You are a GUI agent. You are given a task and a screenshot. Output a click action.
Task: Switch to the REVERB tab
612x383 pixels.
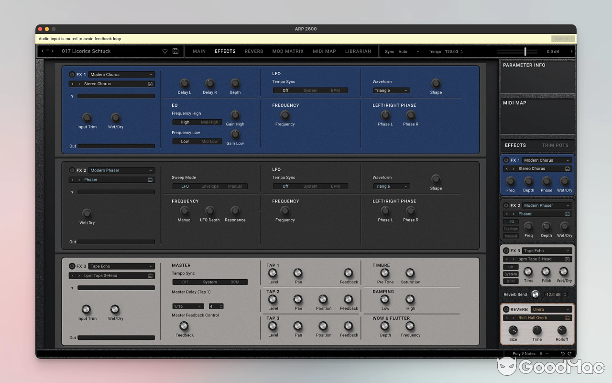click(254, 51)
